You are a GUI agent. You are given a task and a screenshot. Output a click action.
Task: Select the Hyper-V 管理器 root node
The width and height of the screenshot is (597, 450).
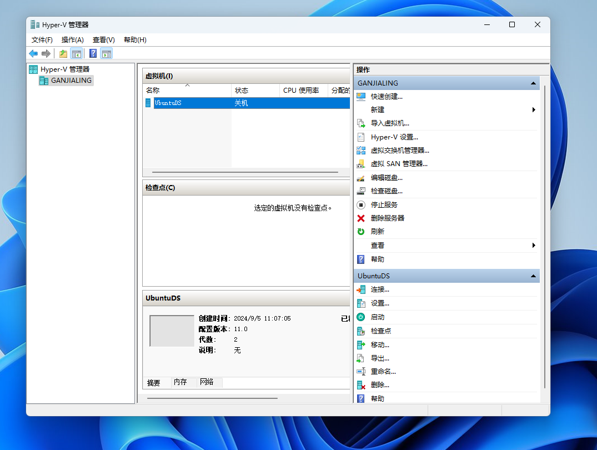coord(59,69)
